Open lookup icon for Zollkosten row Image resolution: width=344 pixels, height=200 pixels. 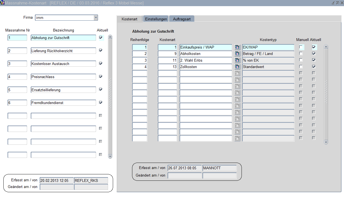(237, 67)
